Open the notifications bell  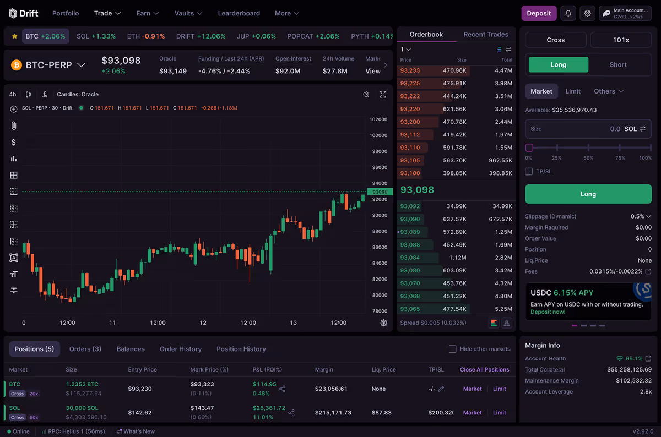point(568,13)
